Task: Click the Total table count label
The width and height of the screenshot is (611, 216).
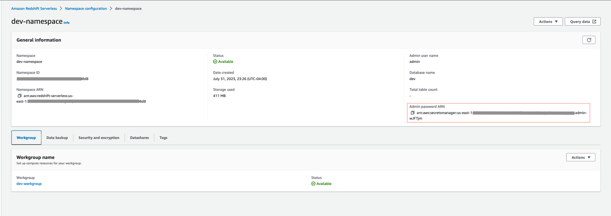Action: [x=423, y=89]
